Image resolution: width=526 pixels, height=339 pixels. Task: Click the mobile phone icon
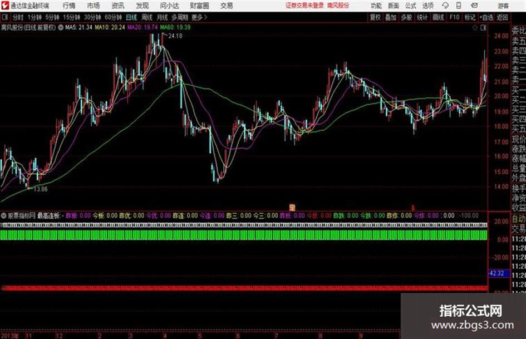coord(459,6)
